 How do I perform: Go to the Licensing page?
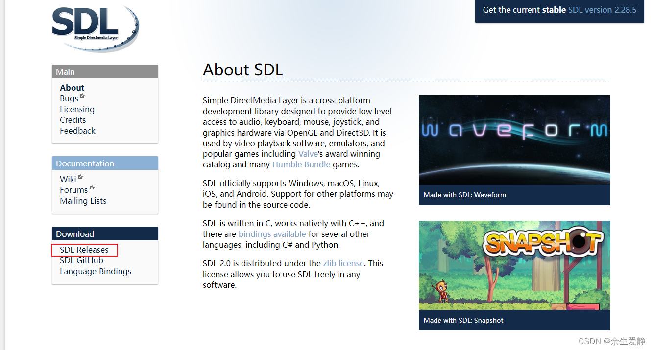click(77, 109)
